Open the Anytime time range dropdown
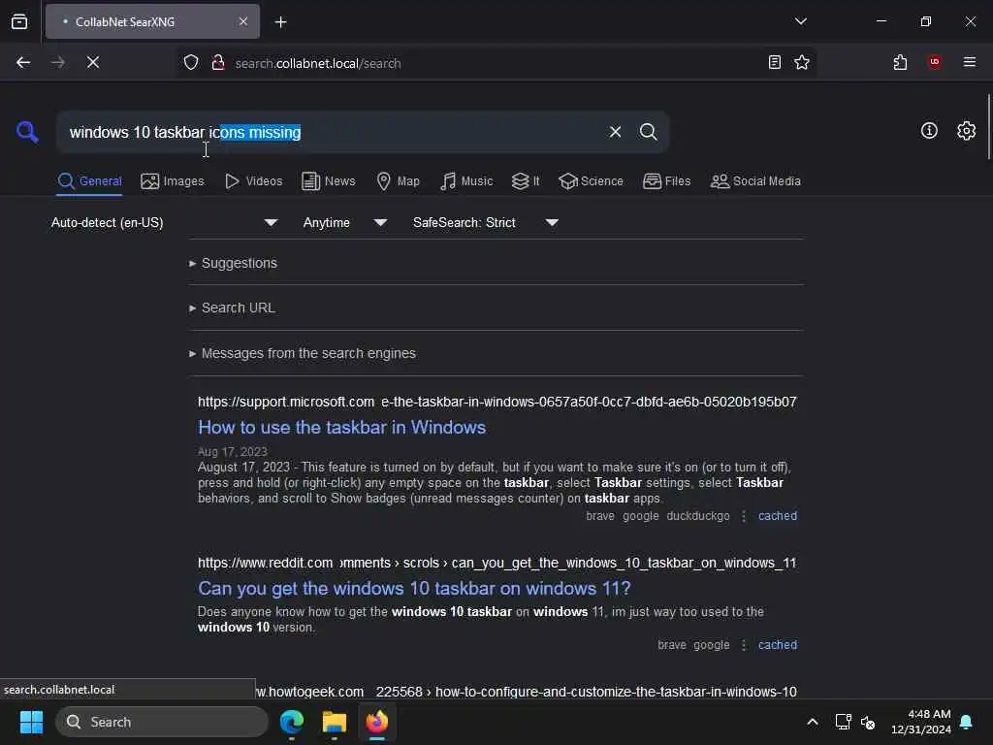 coord(345,222)
